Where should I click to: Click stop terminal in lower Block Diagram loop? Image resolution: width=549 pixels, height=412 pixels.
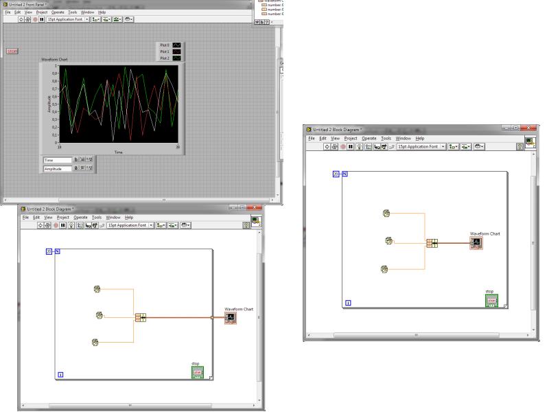(x=198, y=372)
